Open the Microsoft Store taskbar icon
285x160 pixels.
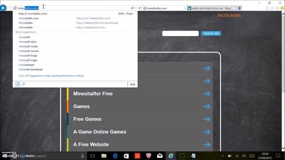pyautogui.click(x=126, y=156)
